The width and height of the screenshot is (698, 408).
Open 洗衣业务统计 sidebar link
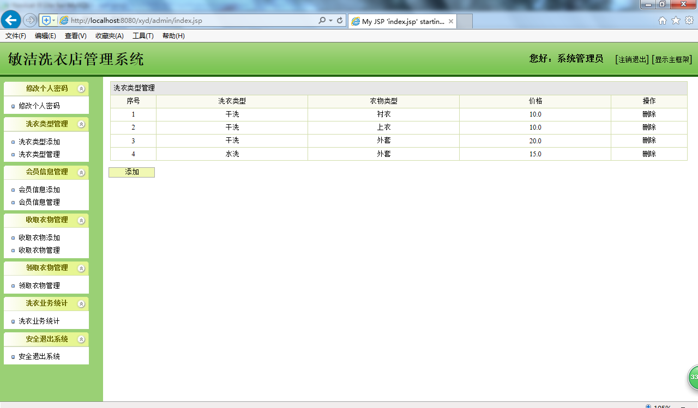click(39, 321)
